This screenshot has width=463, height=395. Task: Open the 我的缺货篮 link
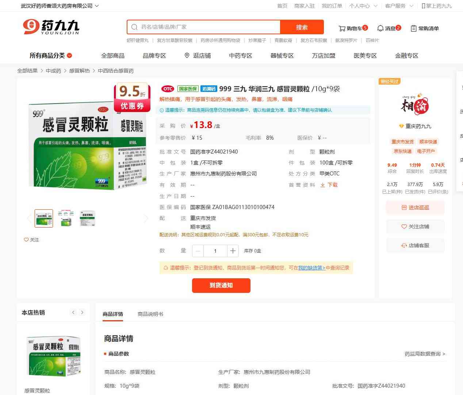(x=311, y=268)
